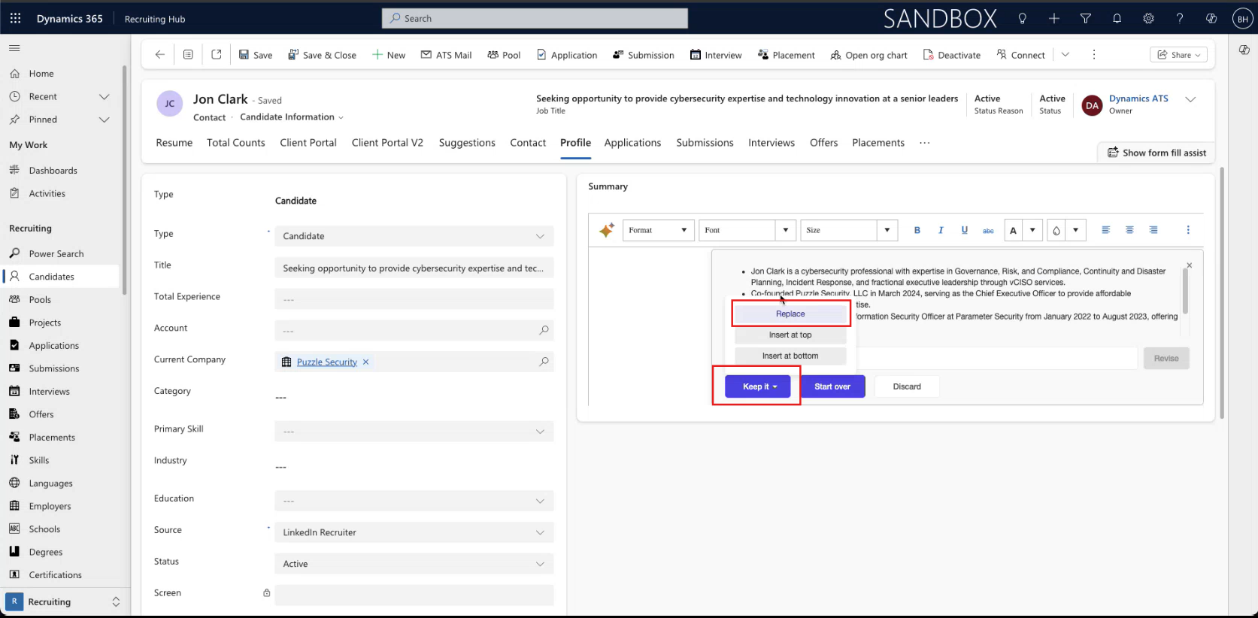The width and height of the screenshot is (1258, 618).
Task: Choose Insert at top option
Action: pyautogui.click(x=790, y=335)
